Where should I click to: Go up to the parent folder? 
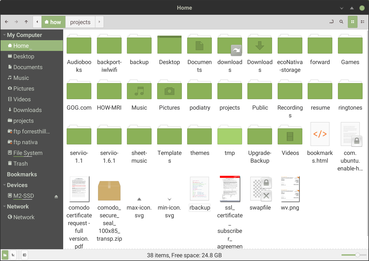point(26,22)
